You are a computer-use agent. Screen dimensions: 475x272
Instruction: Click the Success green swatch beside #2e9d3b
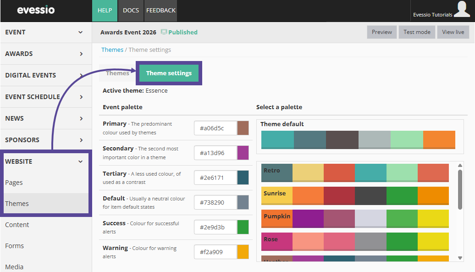[x=244, y=227]
